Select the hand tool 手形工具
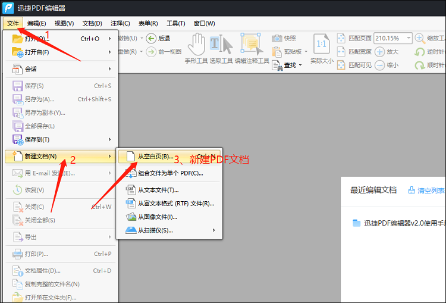Viewport: 446px width, 303px height. coord(196,48)
